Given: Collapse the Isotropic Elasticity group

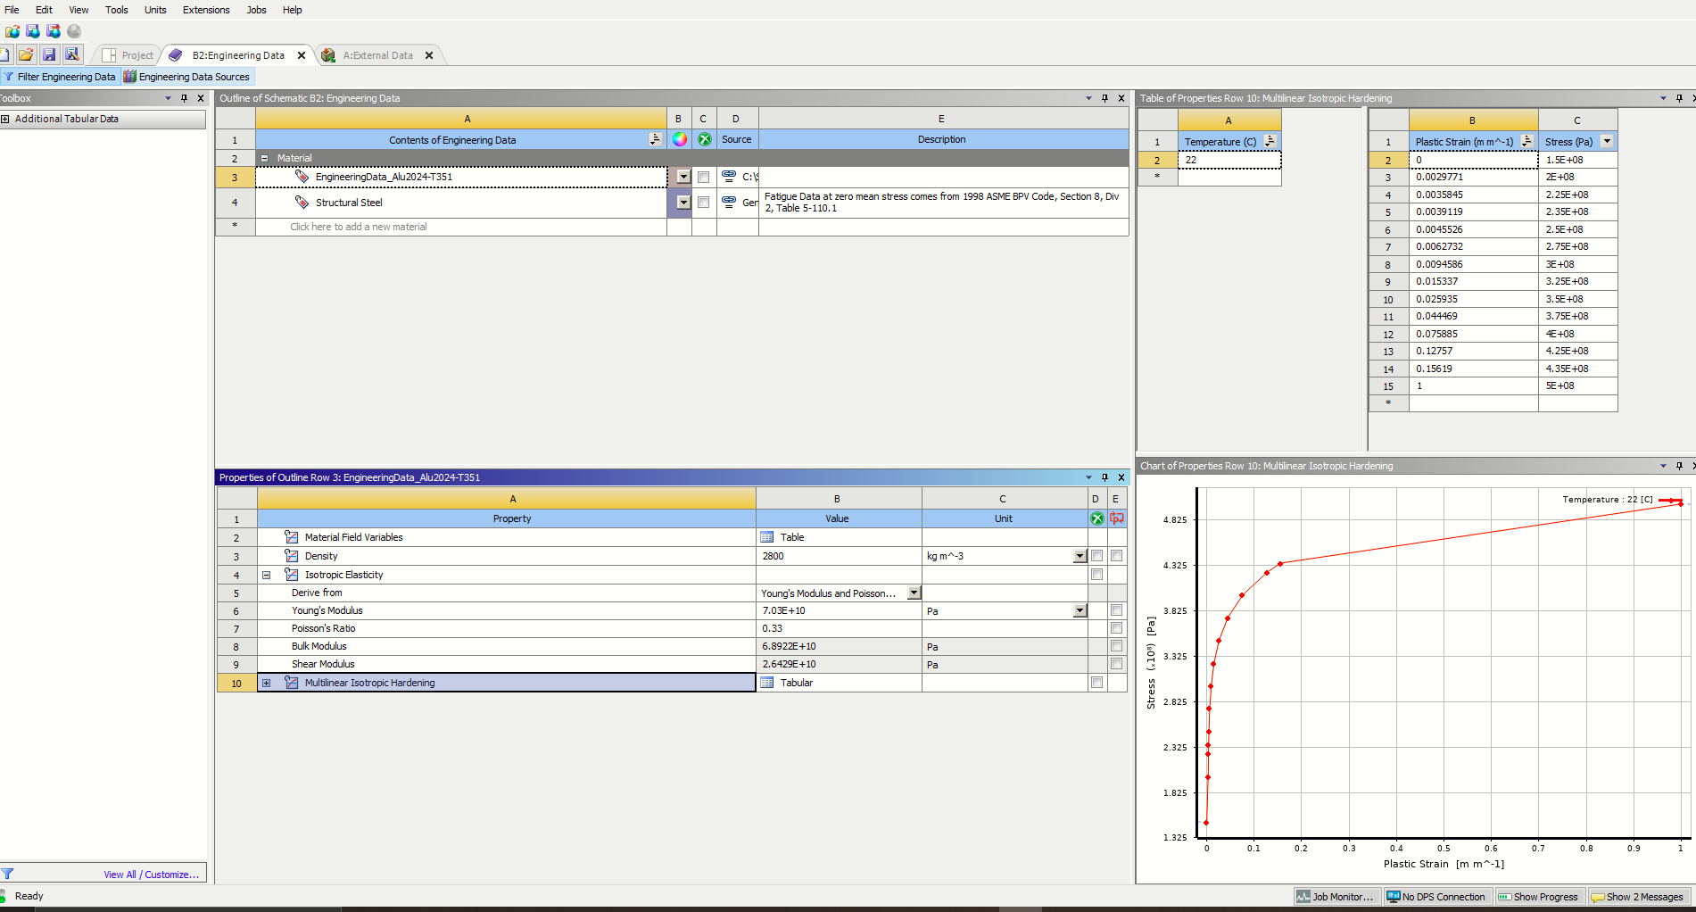Looking at the screenshot, I should coord(266,575).
